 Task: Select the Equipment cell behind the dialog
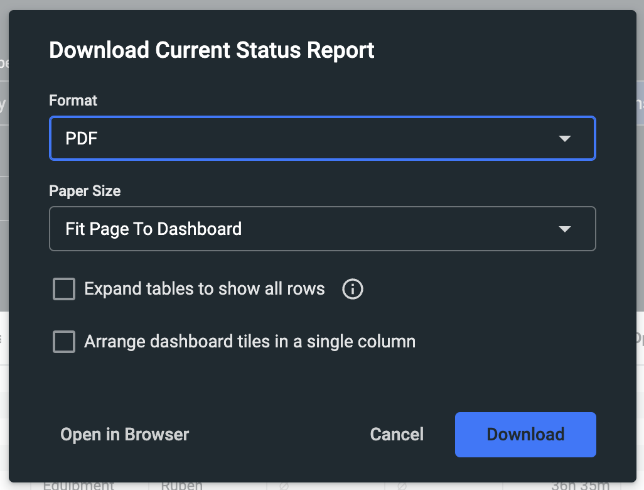[x=79, y=486]
